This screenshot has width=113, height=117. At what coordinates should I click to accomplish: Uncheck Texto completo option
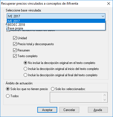15,56
